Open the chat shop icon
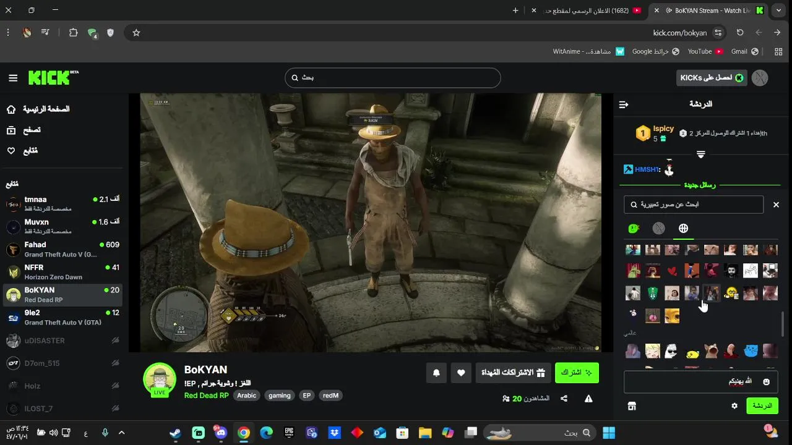 coord(632,406)
